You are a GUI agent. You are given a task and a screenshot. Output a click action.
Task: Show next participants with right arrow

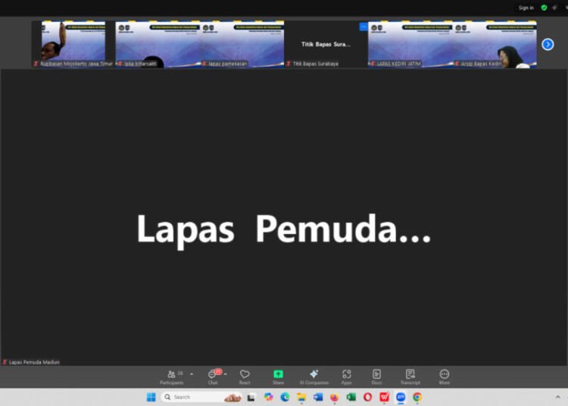[548, 45]
